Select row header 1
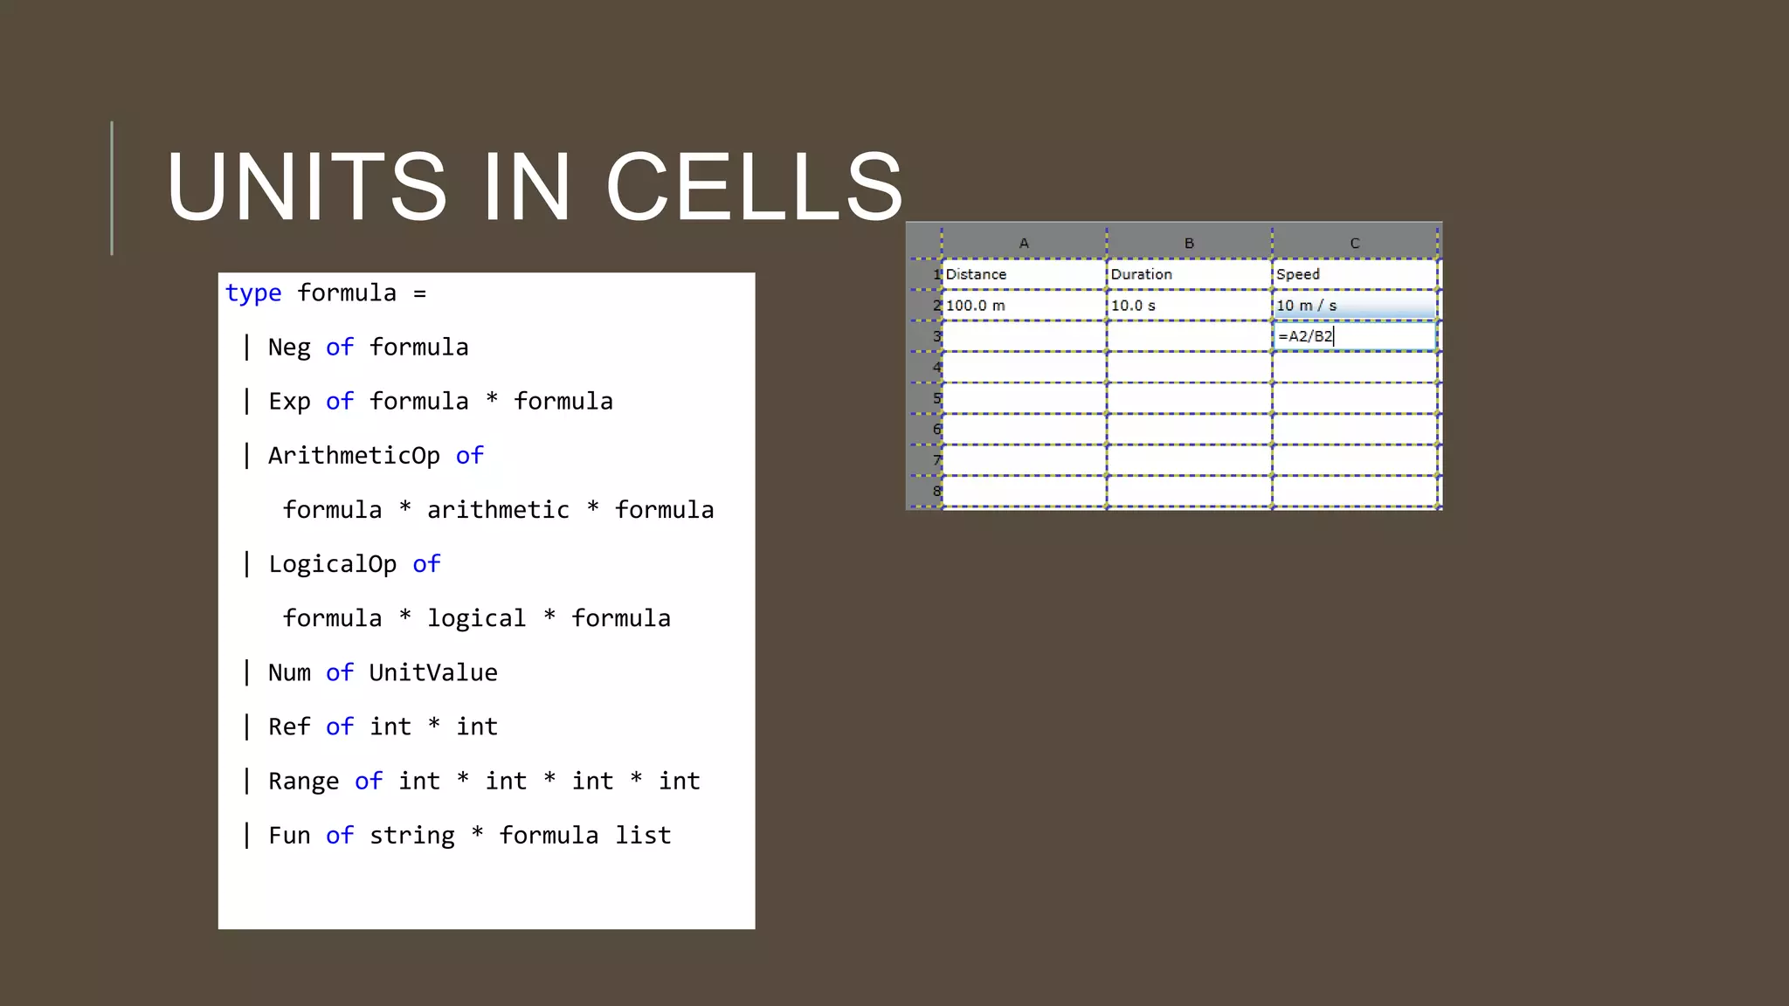Viewport: 1789px width, 1006px height. pos(925,274)
